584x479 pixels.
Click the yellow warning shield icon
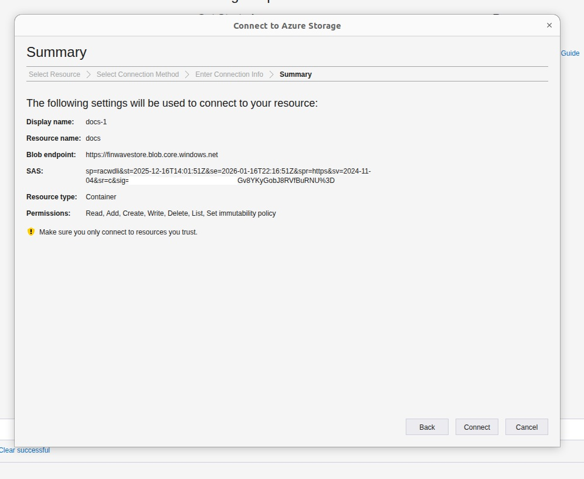(x=31, y=232)
